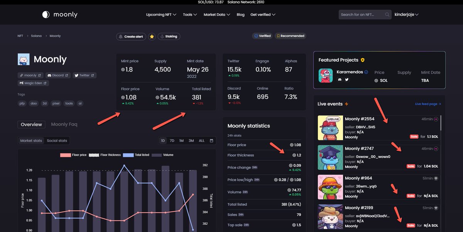Open the Moonly #2554 thumbnail

pyautogui.click(x=330, y=128)
